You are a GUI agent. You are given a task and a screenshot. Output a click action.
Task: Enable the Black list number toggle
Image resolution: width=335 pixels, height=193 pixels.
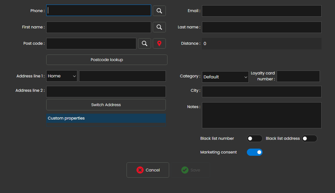[254, 138]
